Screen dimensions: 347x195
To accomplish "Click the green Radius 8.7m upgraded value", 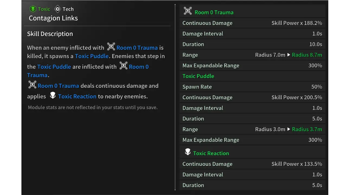I will [x=307, y=55].
